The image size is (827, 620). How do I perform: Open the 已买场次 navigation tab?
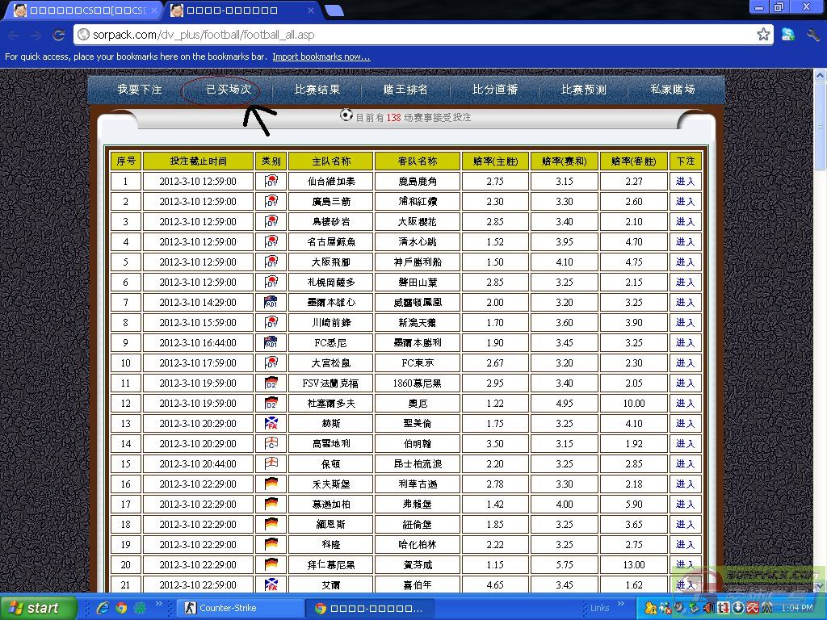[228, 90]
